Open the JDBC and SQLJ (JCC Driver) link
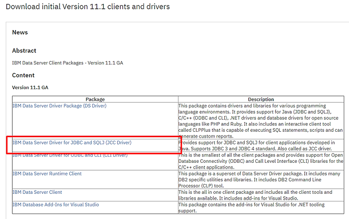The image size is (349, 219). 72,142
